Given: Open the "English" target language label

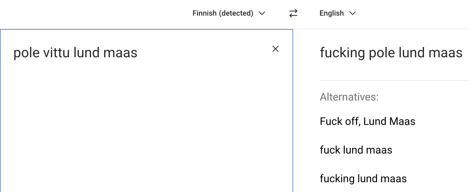Looking at the screenshot, I should point(331,13).
